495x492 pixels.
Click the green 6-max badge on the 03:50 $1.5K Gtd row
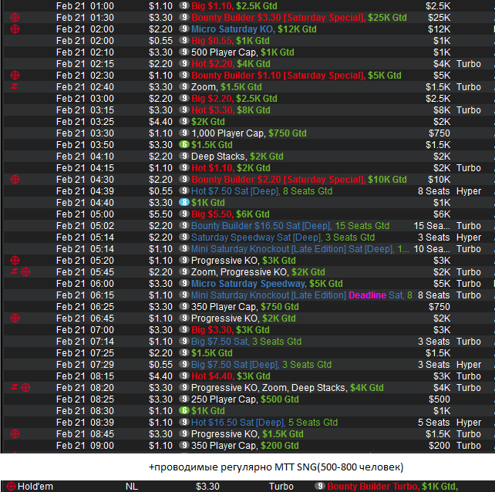(x=184, y=144)
